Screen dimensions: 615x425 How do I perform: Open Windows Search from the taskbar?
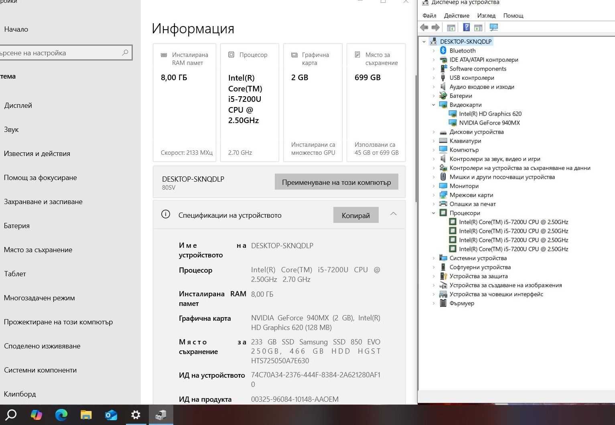[11, 415]
